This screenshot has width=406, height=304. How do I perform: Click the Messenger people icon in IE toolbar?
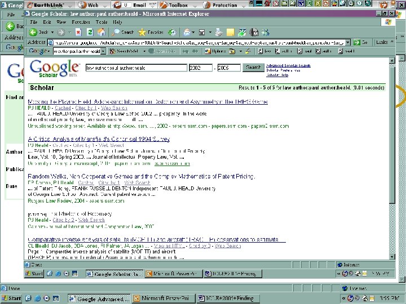(266, 32)
